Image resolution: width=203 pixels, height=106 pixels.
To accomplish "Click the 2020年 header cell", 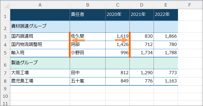I will (x=118, y=15).
